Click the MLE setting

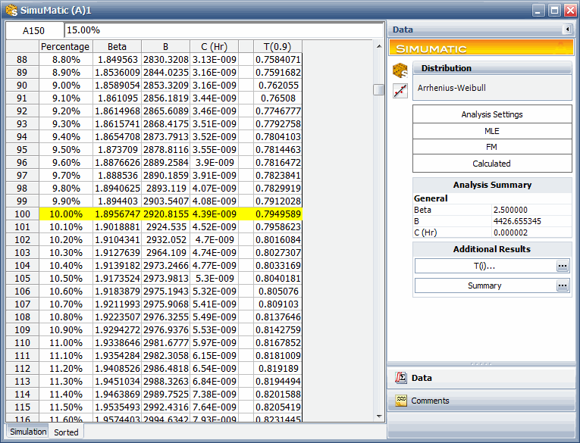click(x=492, y=131)
